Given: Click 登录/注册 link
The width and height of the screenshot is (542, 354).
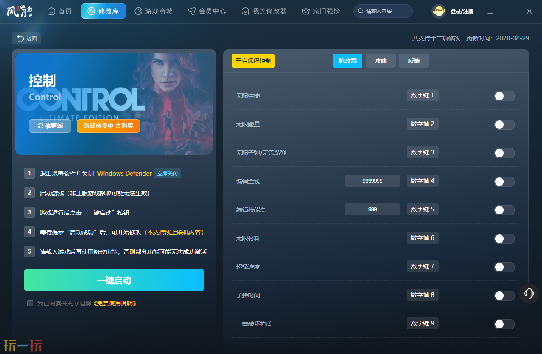Looking at the screenshot, I should coord(462,11).
